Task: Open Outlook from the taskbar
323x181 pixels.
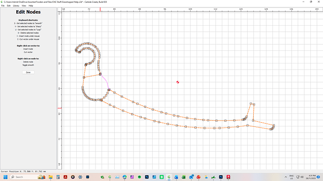Action: 176,177
